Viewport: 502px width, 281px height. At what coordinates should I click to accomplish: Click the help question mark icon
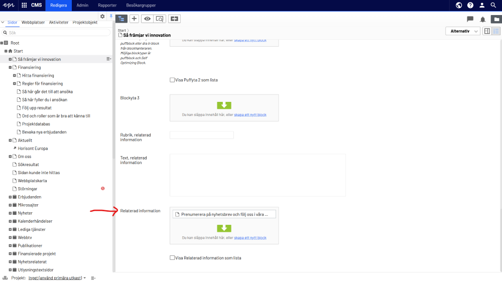click(x=470, y=5)
